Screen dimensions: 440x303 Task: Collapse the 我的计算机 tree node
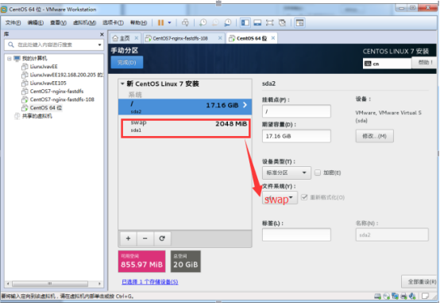(10, 59)
